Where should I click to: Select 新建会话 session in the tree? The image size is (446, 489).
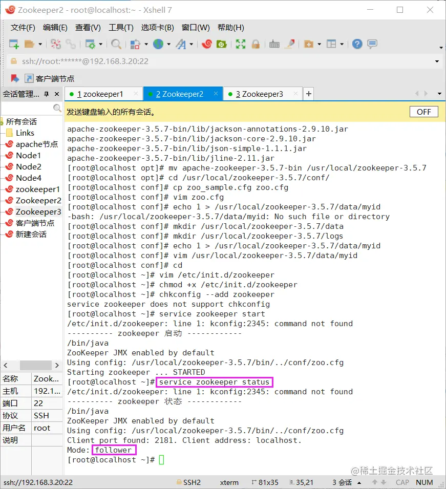coord(31,234)
